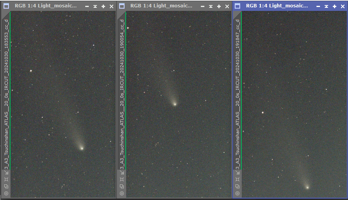Click the overlapping squares icon in the 190054 window
This screenshot has width=348, height=200.
point(122,186)
